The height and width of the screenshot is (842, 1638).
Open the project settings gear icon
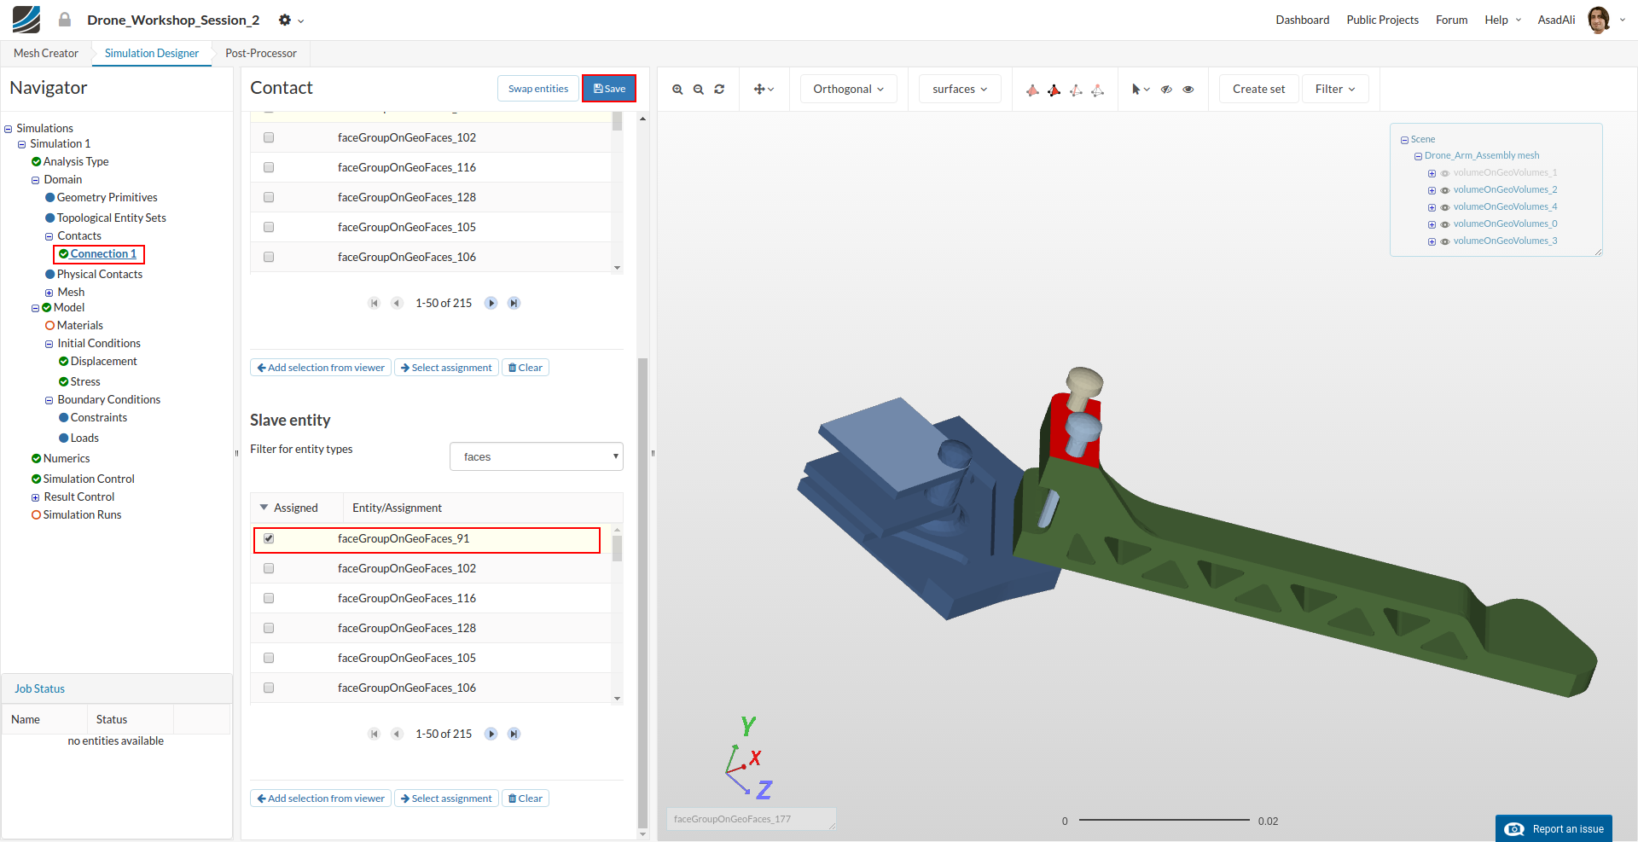(285, 20)
